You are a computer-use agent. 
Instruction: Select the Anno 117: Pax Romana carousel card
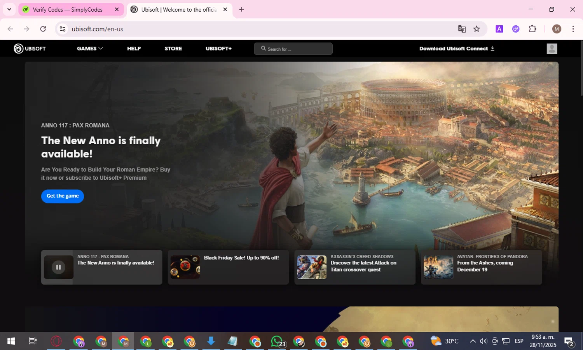[101, 267]
